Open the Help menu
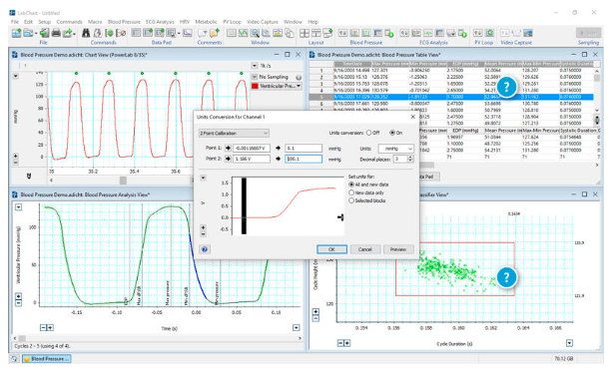The width and height of the screenshot is (611, 371). [x=312, y=22]
